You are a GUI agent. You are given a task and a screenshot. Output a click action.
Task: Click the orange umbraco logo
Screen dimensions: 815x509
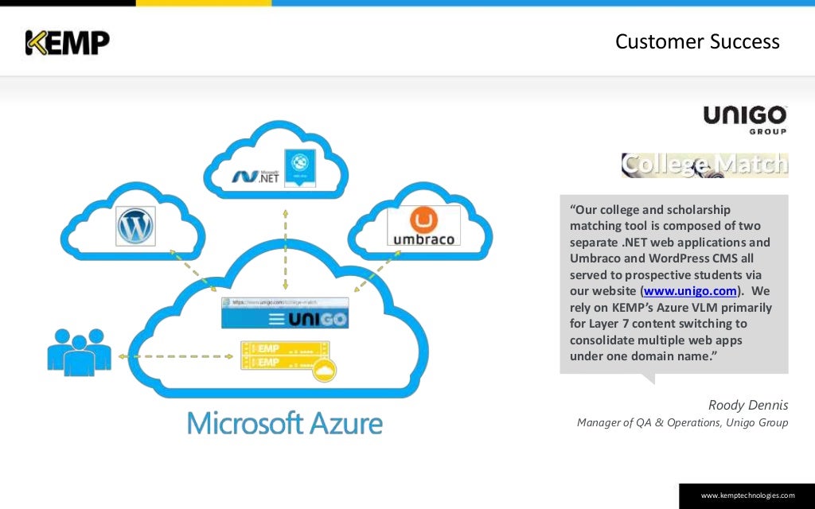tap(423, 225)
